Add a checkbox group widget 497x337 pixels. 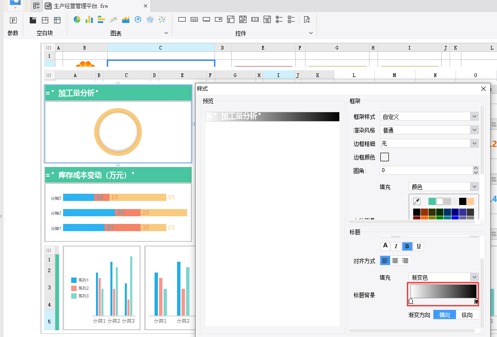[291, 20]
